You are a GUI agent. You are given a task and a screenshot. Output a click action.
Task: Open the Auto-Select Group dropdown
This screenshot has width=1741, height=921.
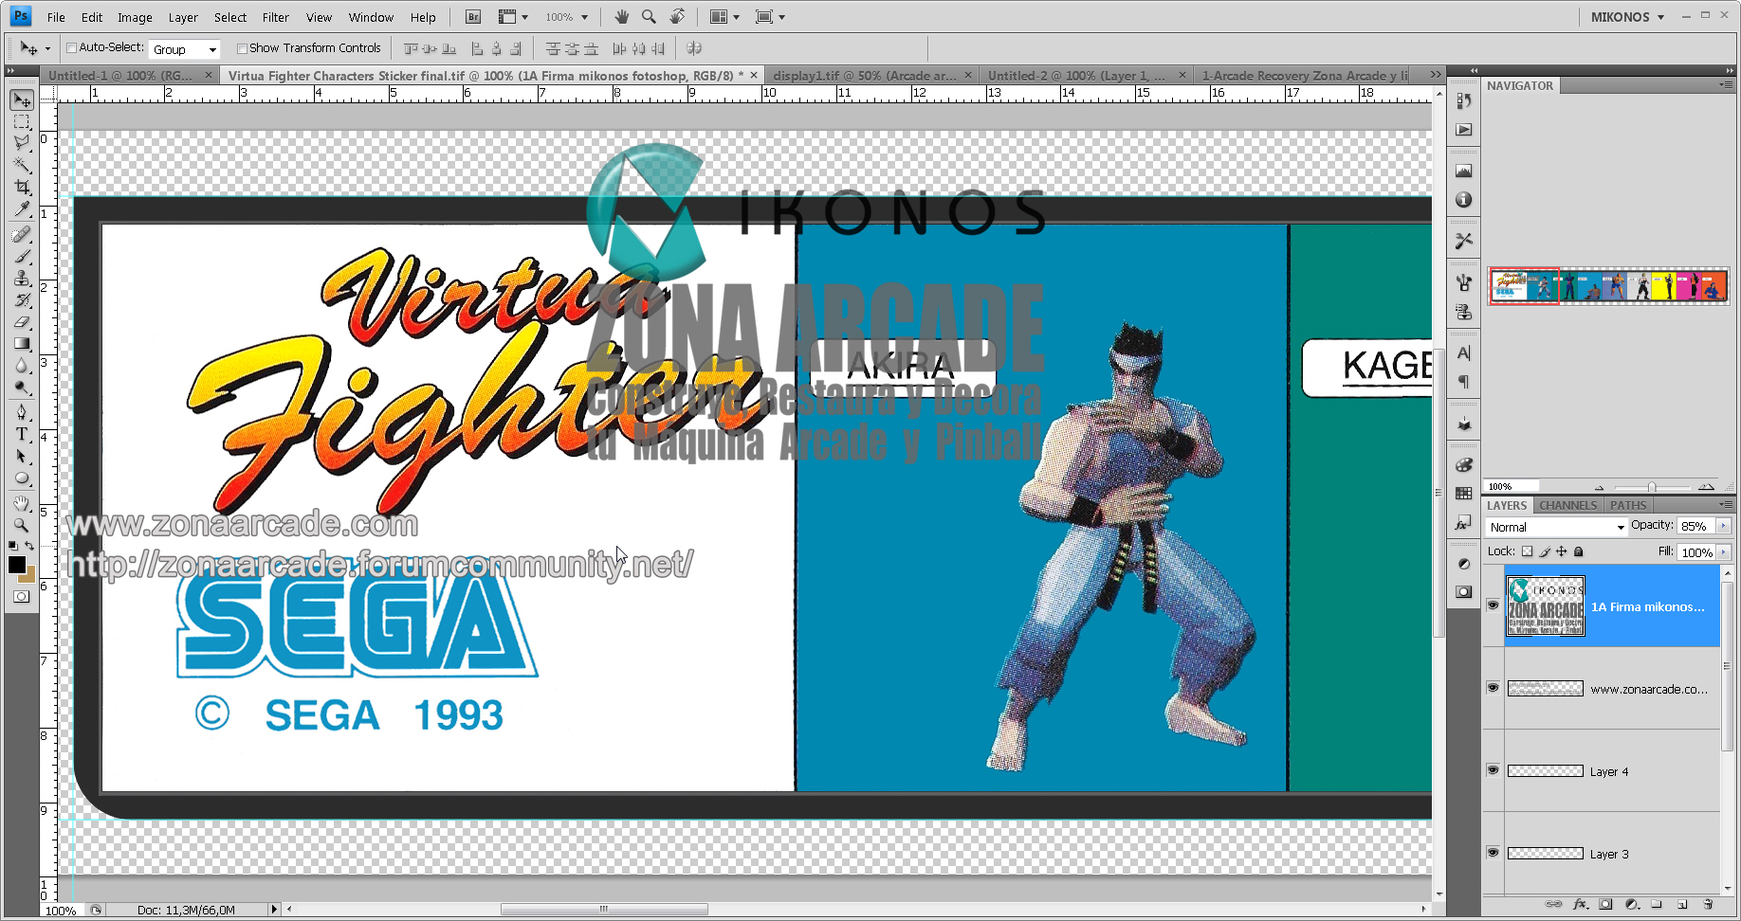tap(185, 49)
